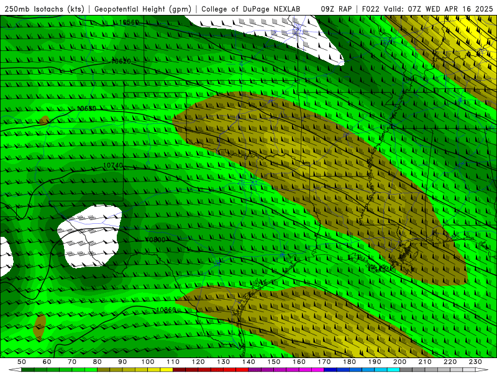497x373 pixels.
Task: Click the 200 value on the color scale
Action: pos(399,362)
